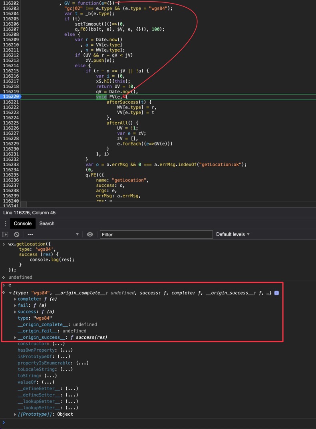Expand the __origin_success__ property
This screenshot has width=316, height=429.
pos(15,338)
